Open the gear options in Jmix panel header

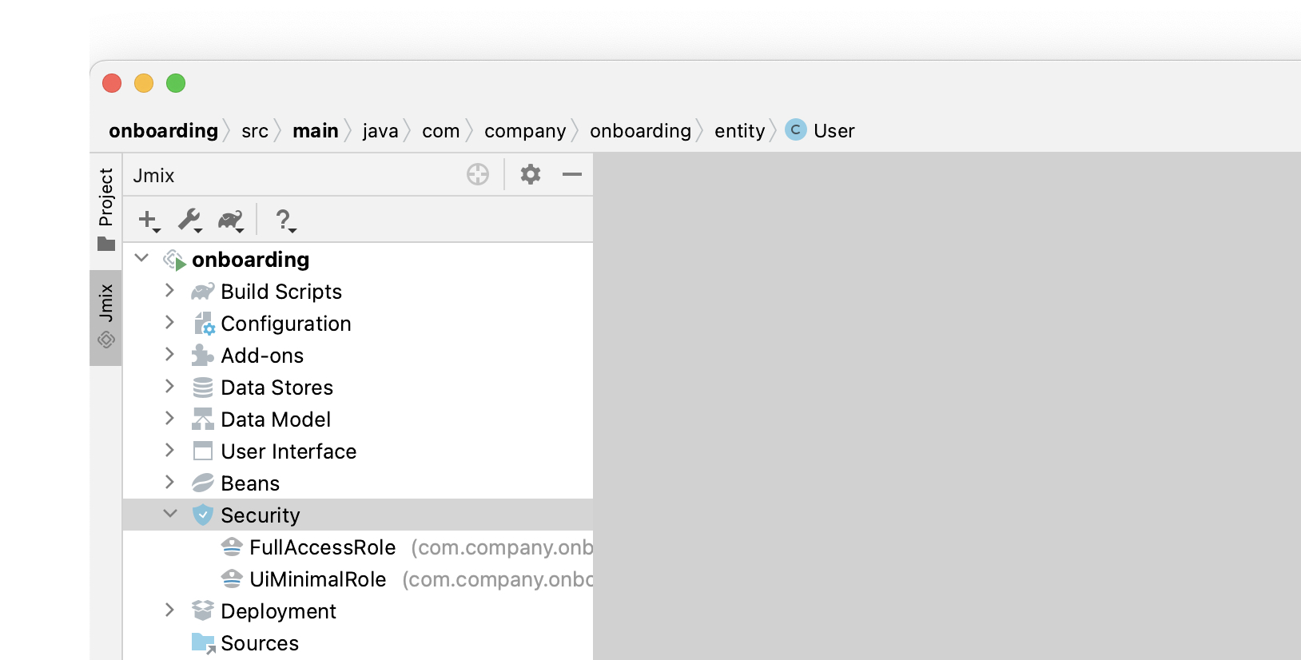click(x=531, y=174)
